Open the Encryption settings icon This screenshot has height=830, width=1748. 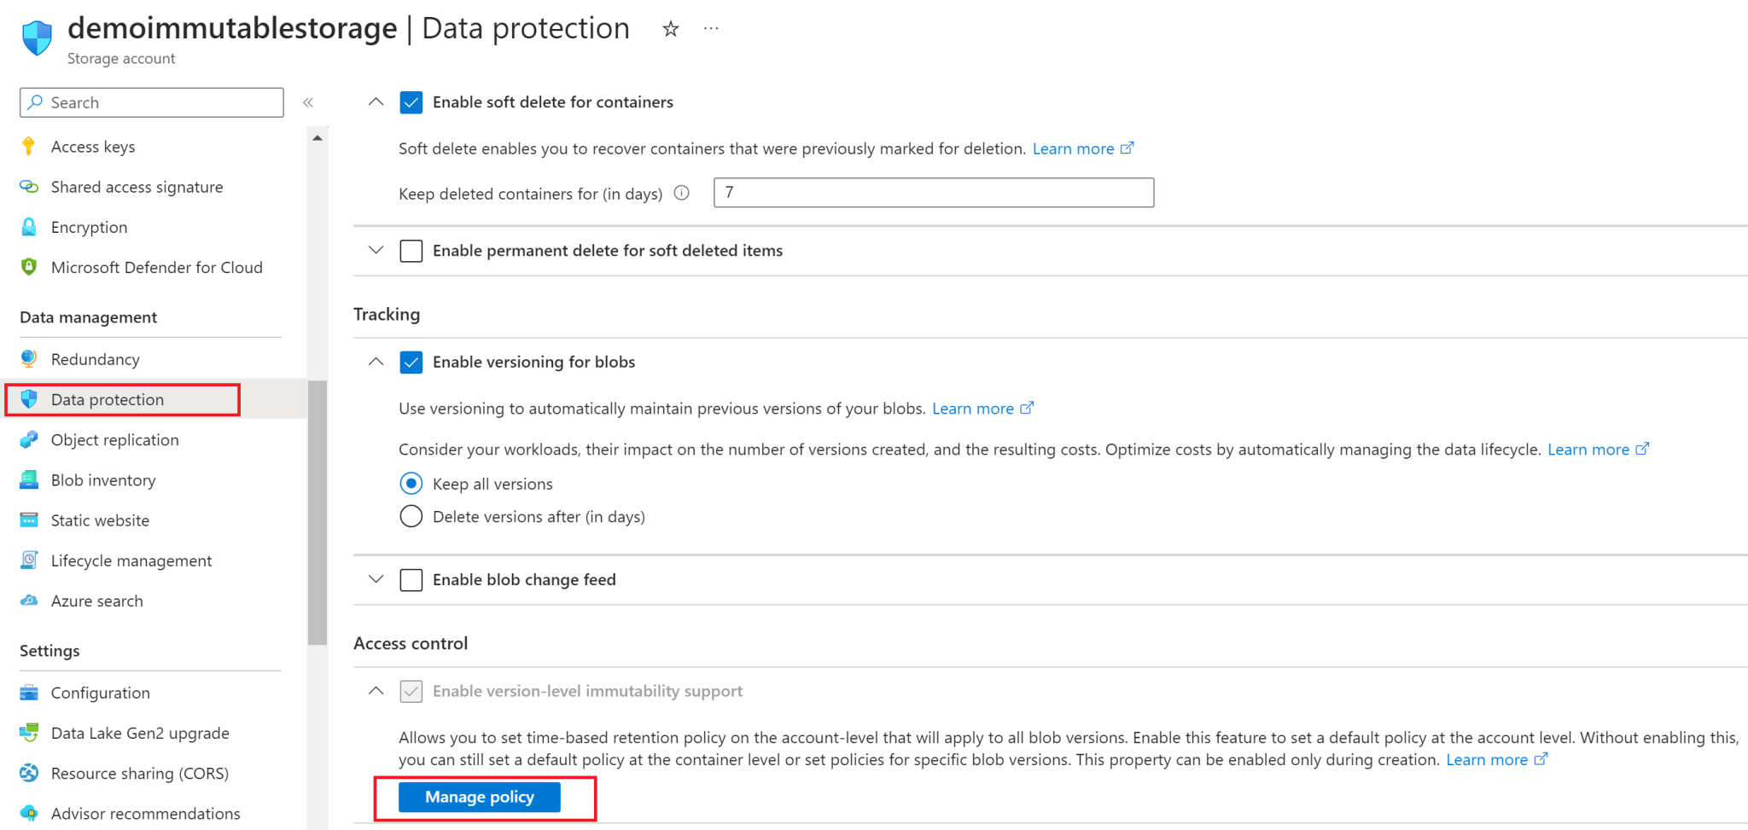[x=30, y=227]
